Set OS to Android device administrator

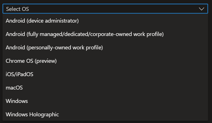point(42,21)
